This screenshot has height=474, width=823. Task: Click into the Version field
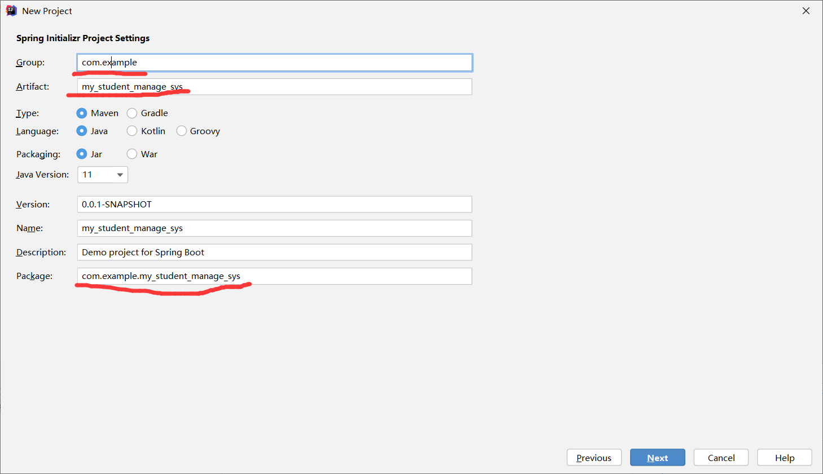[275, 205]
